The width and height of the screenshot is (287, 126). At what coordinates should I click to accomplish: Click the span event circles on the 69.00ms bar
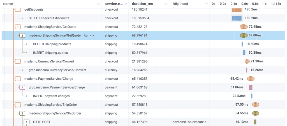click(x=244, y=35)
